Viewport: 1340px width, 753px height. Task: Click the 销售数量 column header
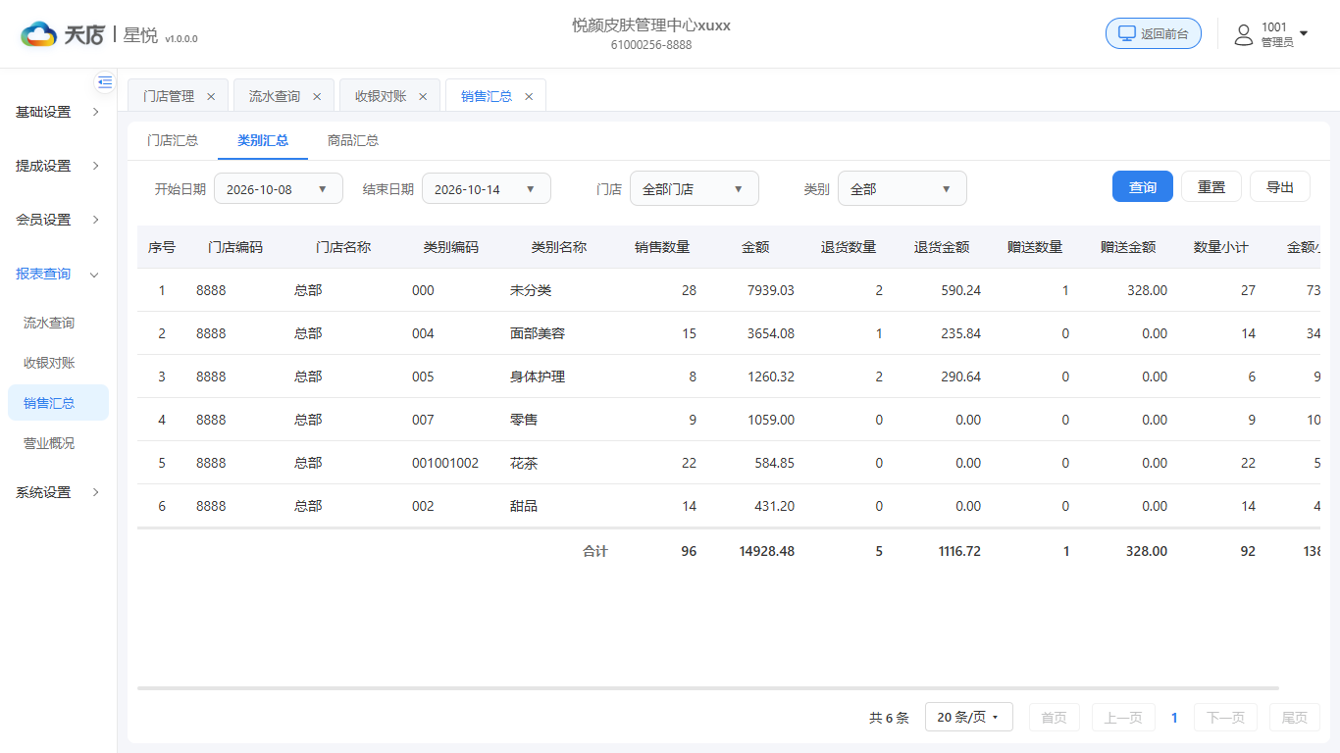(x=662, y=247)
